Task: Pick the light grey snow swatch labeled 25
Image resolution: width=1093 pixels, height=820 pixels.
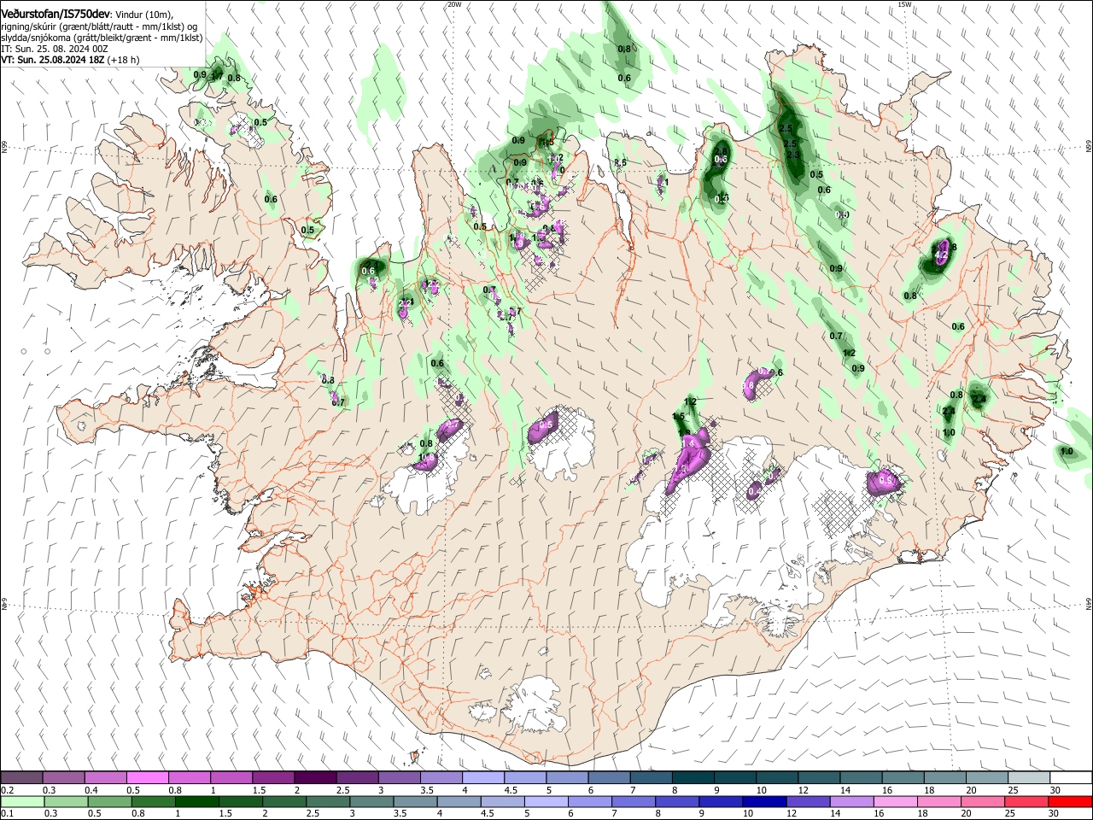Action: click(1029, 777)
